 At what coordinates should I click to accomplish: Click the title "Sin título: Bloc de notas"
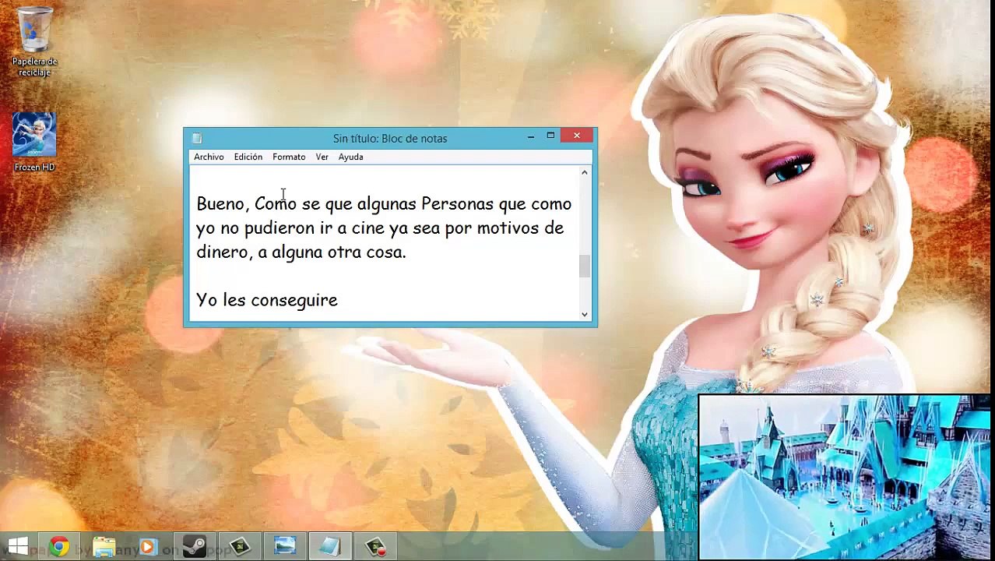point(390,139)
